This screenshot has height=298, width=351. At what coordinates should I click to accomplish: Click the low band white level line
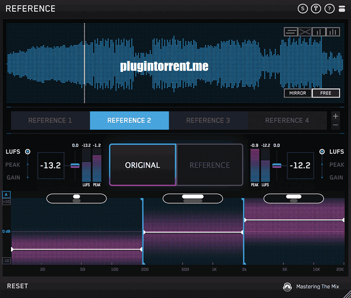coord(77,249)
